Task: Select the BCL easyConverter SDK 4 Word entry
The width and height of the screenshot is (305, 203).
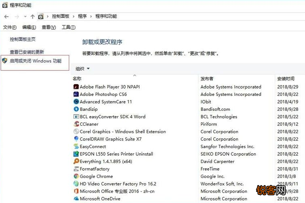Action: click(112, 117)
